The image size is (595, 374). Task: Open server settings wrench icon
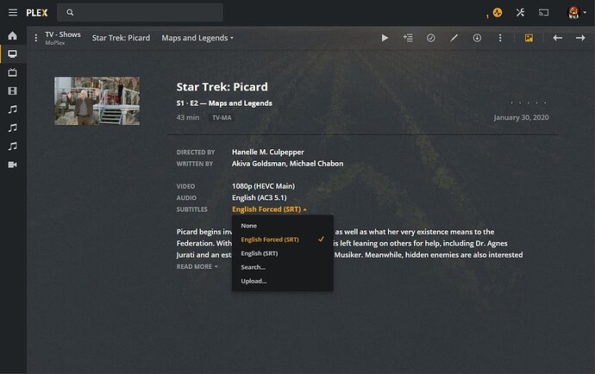[x=520, y=13]
